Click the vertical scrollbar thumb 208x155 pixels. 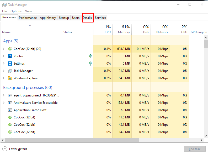[x=206, y=44]
